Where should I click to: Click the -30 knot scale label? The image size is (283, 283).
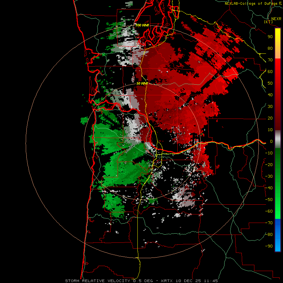(x=269, y=176)
